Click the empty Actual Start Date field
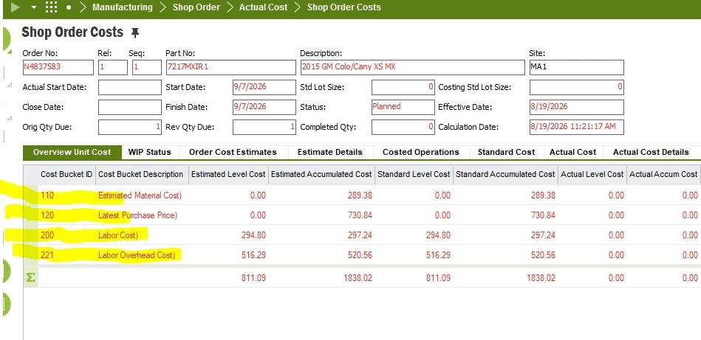Image resolution: width=701 pixels, height=340 pixels. point(130,88)
